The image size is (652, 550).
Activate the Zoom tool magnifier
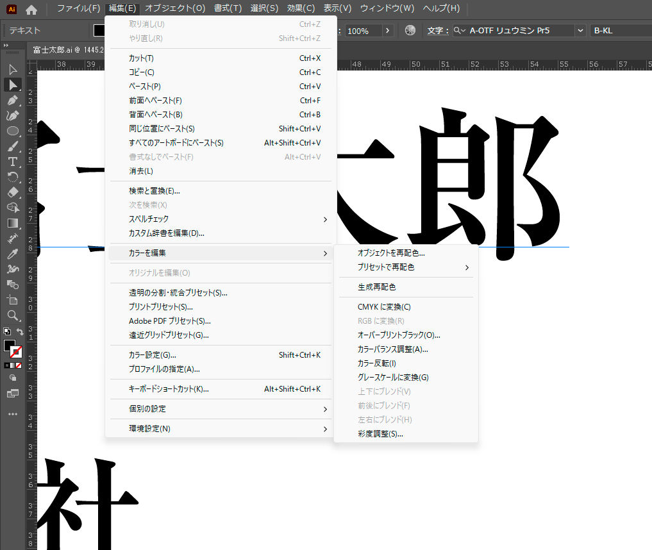point(12,315)
